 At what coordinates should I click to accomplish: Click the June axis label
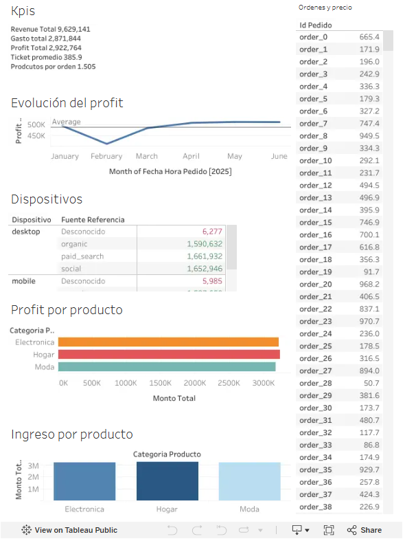click(x=279, y=156)
